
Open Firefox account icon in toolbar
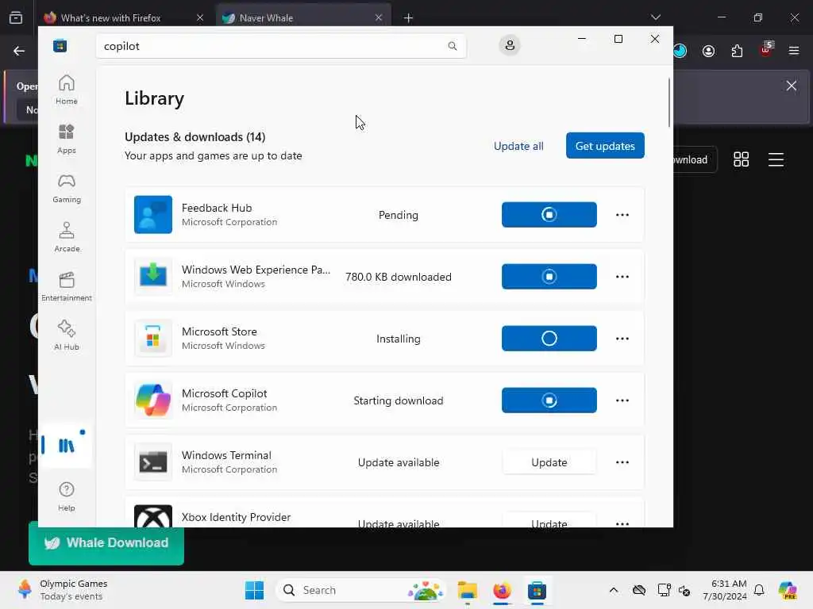[x=708, y=51]
